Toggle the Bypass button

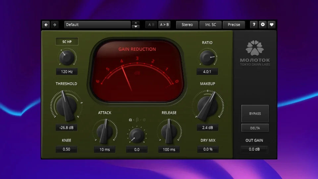tap(255, 113)
